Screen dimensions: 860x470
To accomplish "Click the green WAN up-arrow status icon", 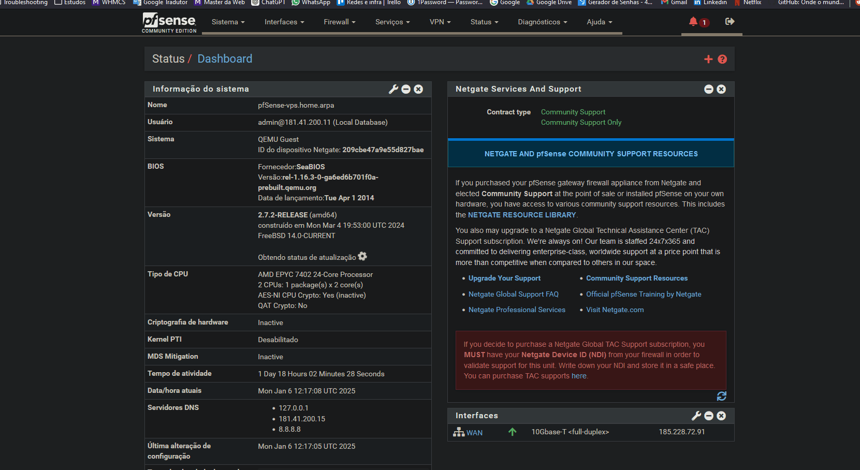I will pos(512,432).
